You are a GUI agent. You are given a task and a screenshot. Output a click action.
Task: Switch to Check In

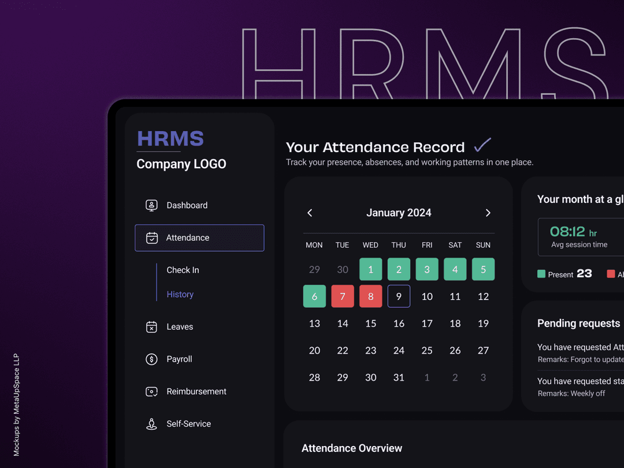pyautogui.click(x=183, y=270)
